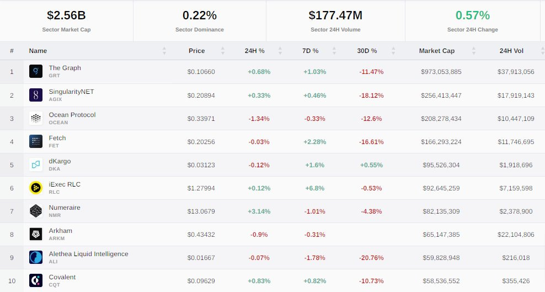Screen dimensions: 545x292
Task: Click the green 0.57% Sector 24H Change
Action: coord(472,15)
